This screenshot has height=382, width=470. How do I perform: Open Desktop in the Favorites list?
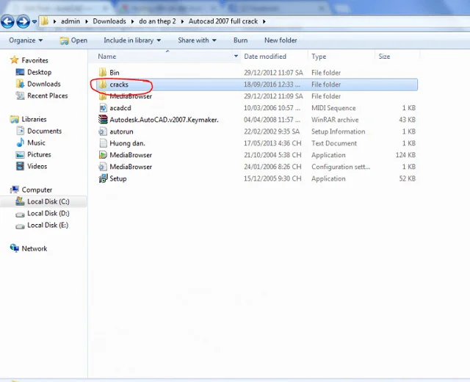pos(39,72)
